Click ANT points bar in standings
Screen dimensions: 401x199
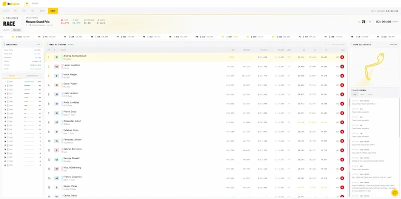[29, 81]
